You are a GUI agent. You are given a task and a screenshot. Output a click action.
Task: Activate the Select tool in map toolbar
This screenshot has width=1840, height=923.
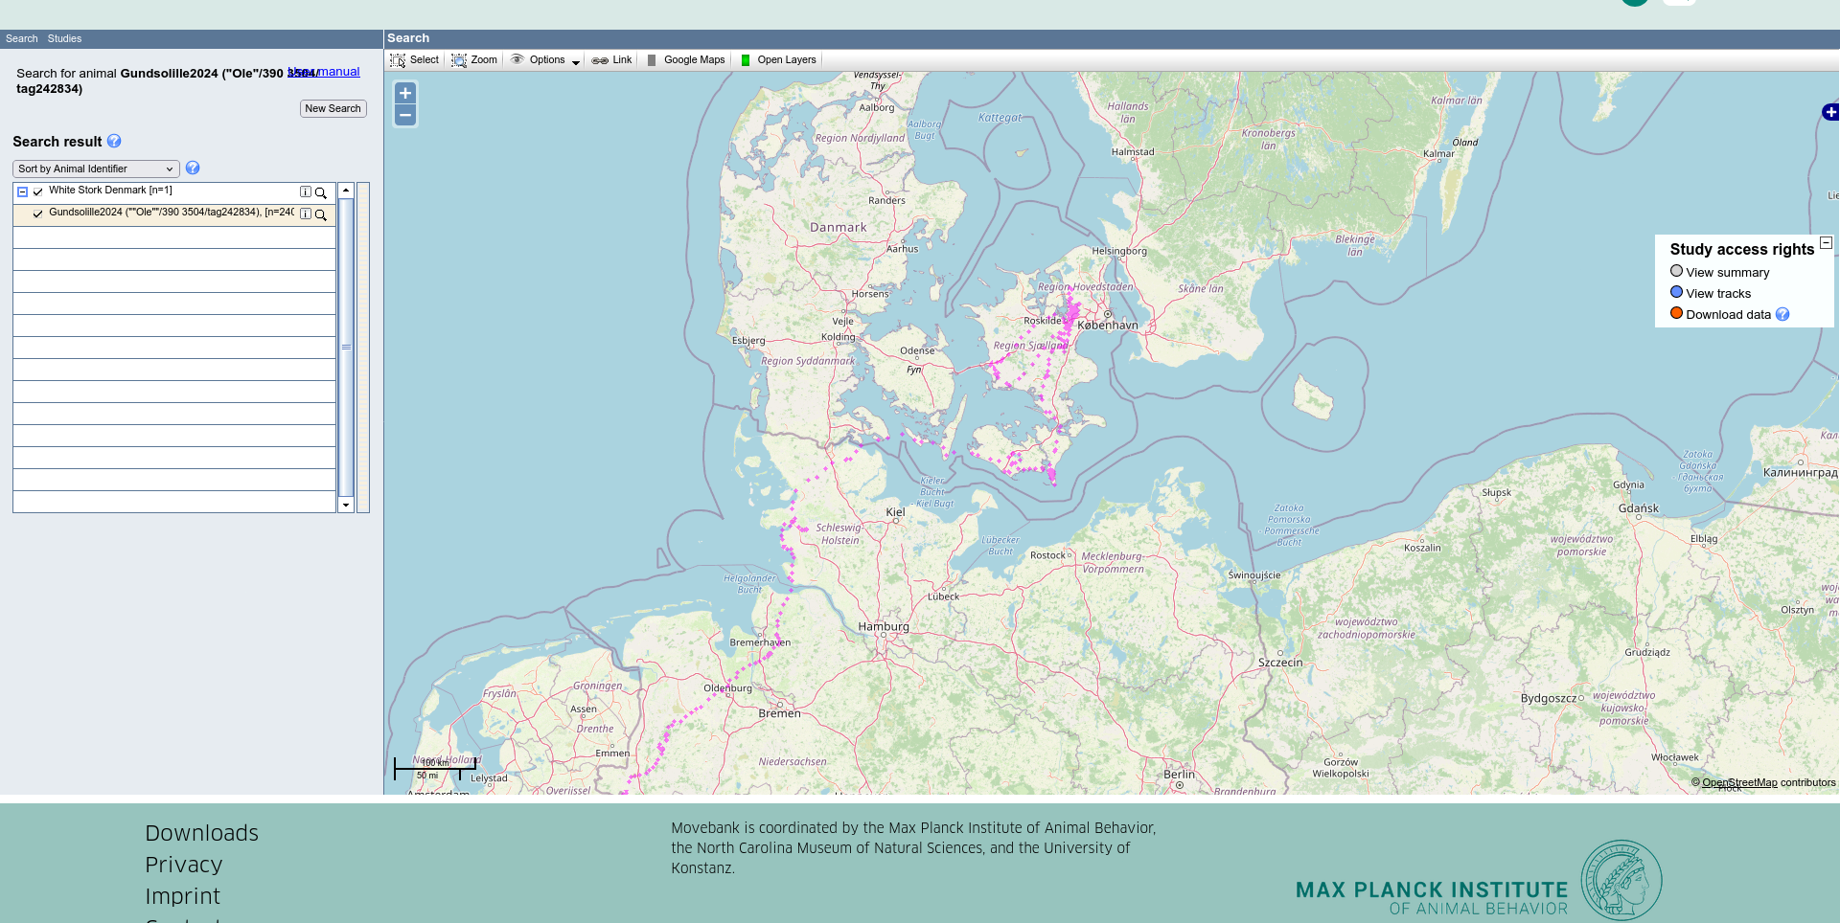(x=414, y=60)
